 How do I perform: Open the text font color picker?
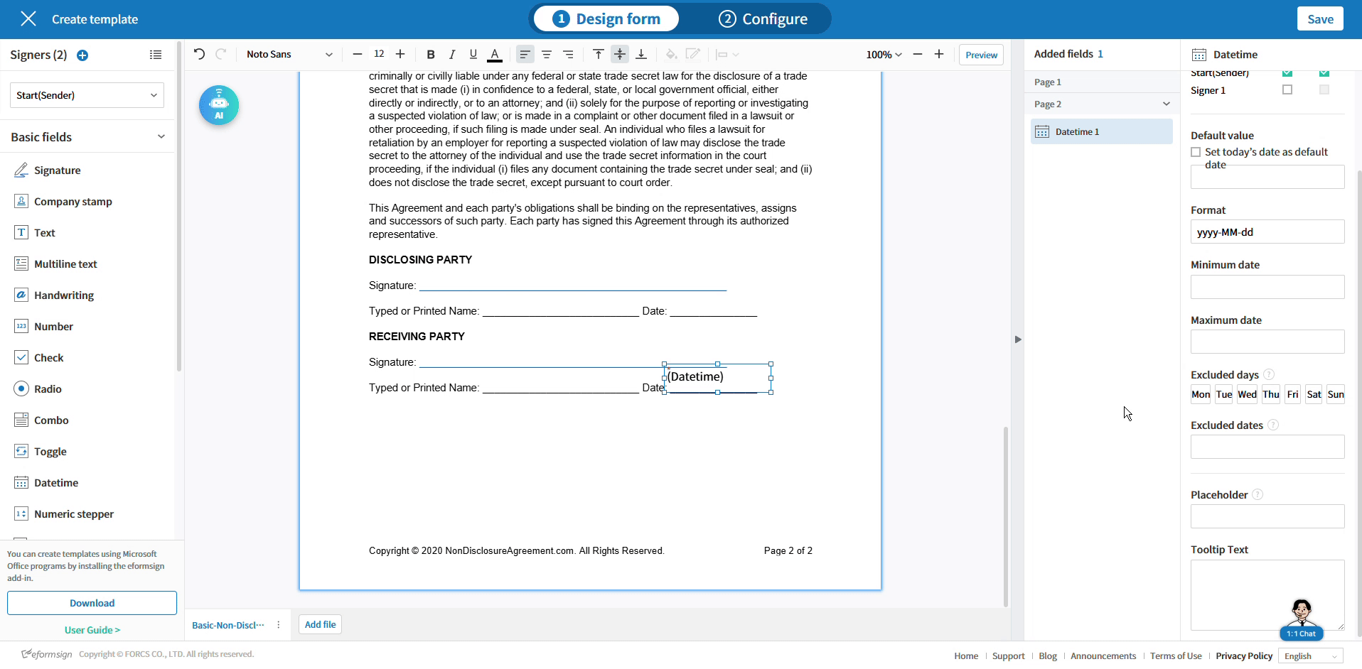tap(495, 55)
